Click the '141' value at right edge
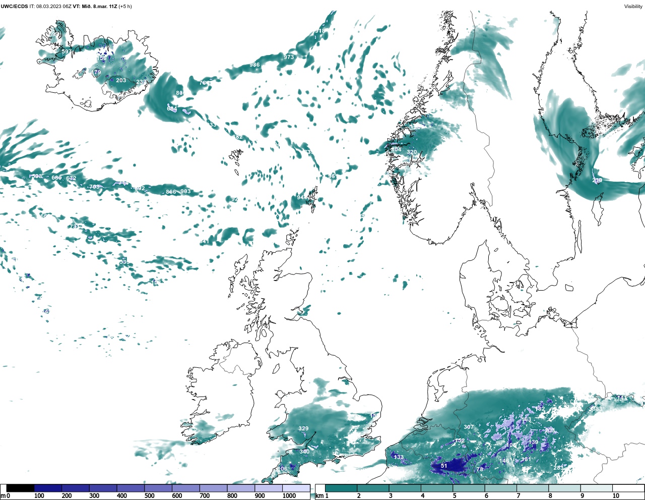Screen dimensions: 645x500 (622, 398)
